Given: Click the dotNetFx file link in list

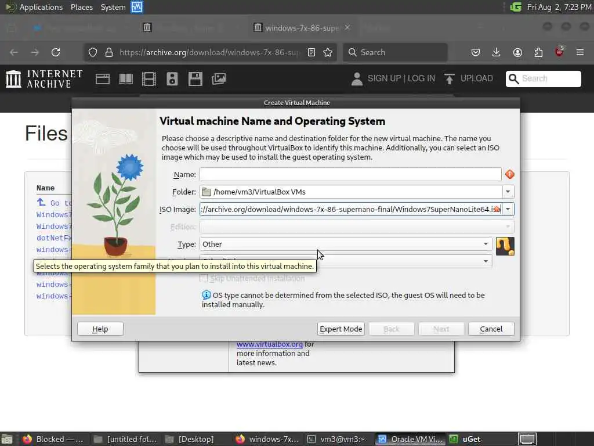Looking at the screenshot, I should [x=54, y=238].
